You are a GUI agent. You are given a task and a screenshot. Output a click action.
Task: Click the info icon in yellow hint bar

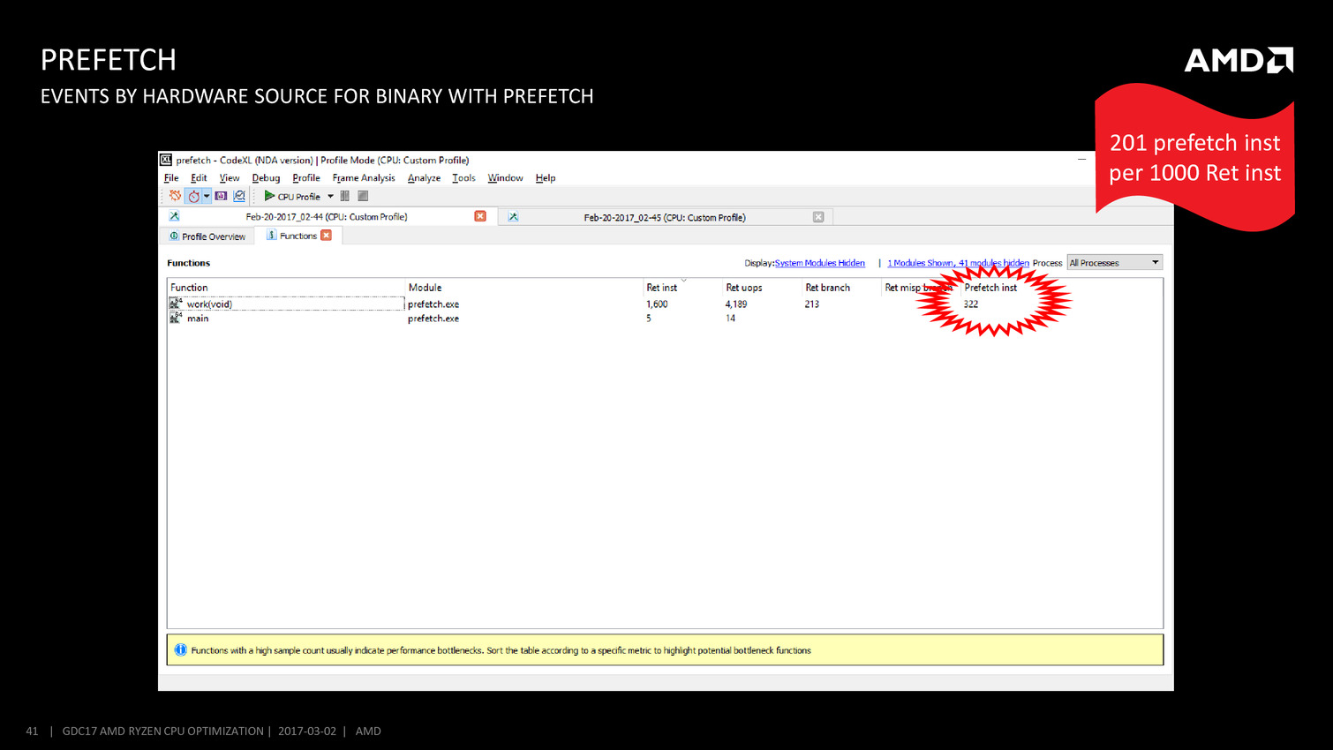(x=180, y=650)
